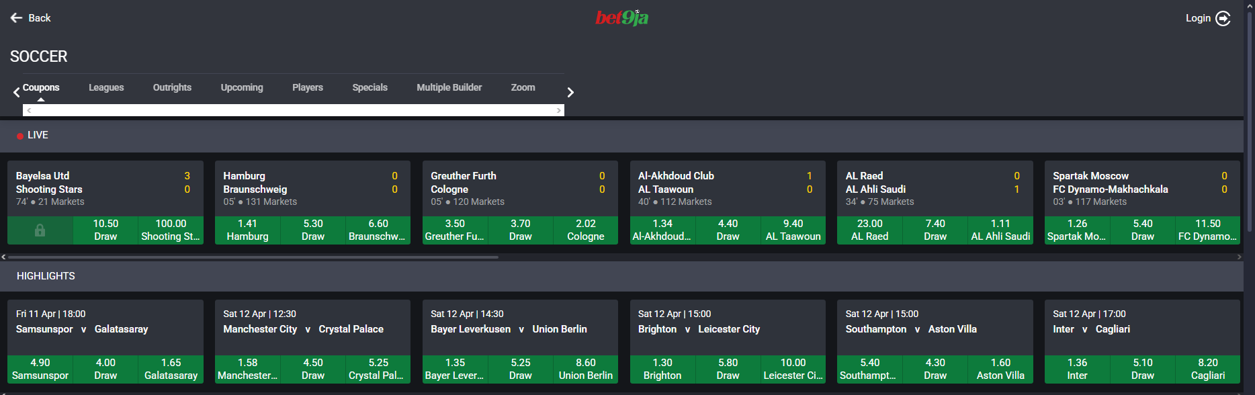Open the Inter v Cagliari fixture
The width and height of the screenshot is (1255, 395).
[1143, 328]
